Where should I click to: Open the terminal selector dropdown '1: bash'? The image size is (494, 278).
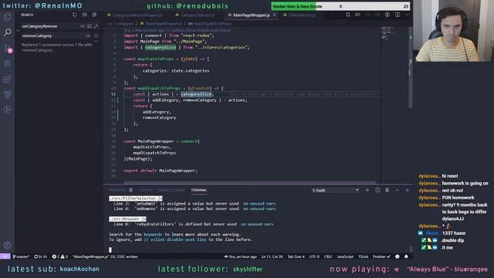coord(335,190)
